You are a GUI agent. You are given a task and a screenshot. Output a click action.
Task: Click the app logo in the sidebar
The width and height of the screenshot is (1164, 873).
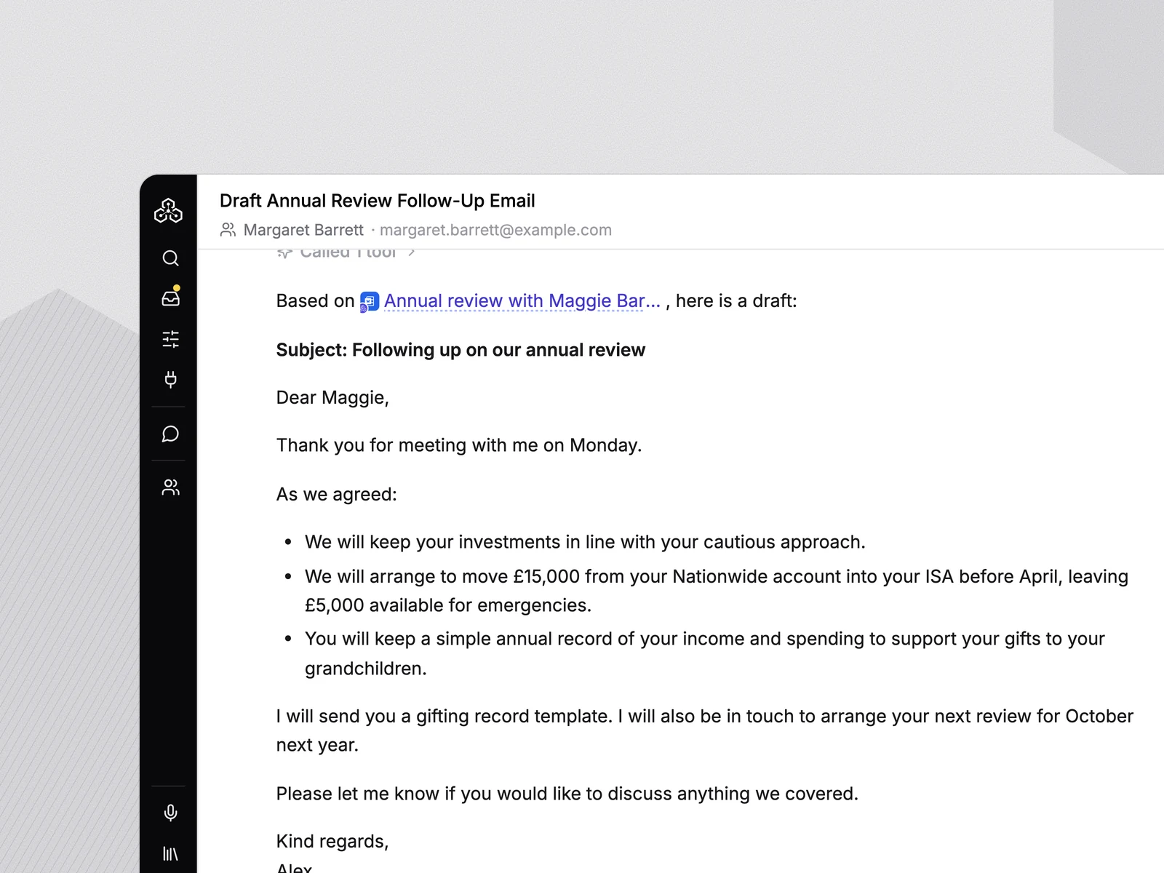168,211
